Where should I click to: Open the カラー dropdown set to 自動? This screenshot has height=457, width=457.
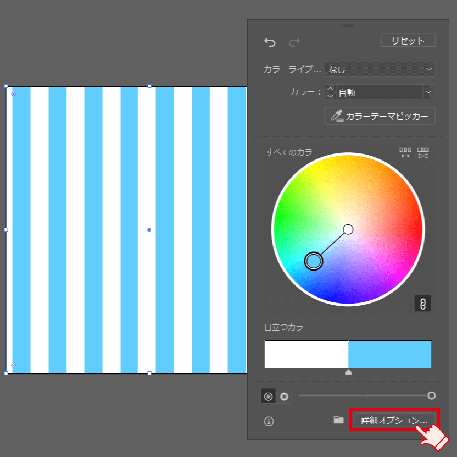[384, 92]
